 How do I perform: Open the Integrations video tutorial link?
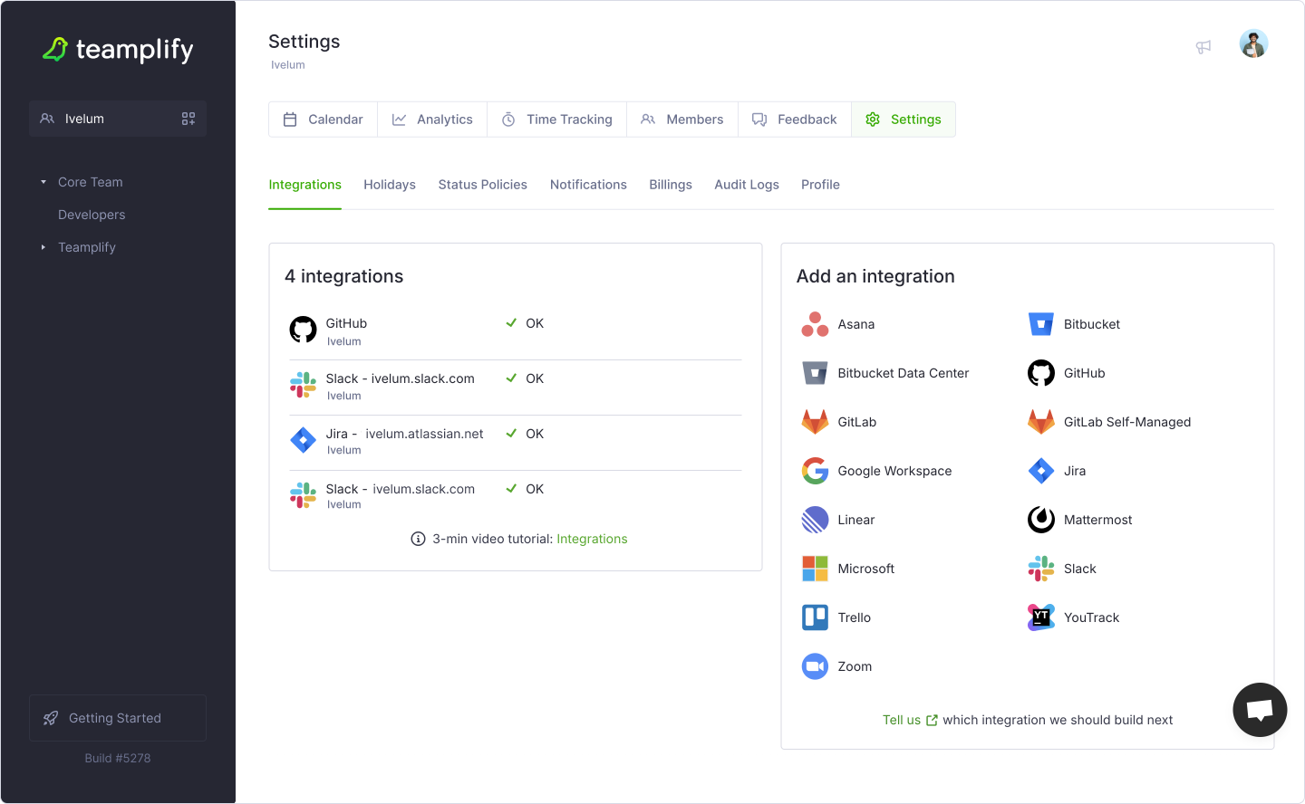pos(592,539)
